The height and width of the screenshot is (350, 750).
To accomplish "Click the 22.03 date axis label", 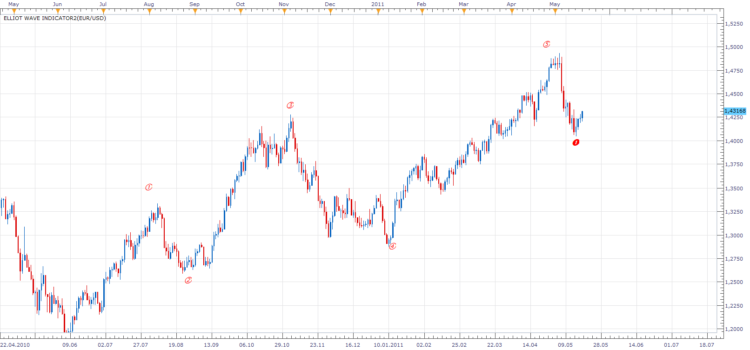I will click(x=495, y=345).
